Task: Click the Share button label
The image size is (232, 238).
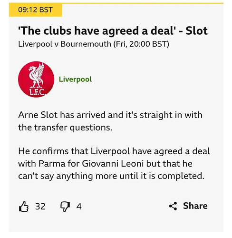Action: click(195, 206)
